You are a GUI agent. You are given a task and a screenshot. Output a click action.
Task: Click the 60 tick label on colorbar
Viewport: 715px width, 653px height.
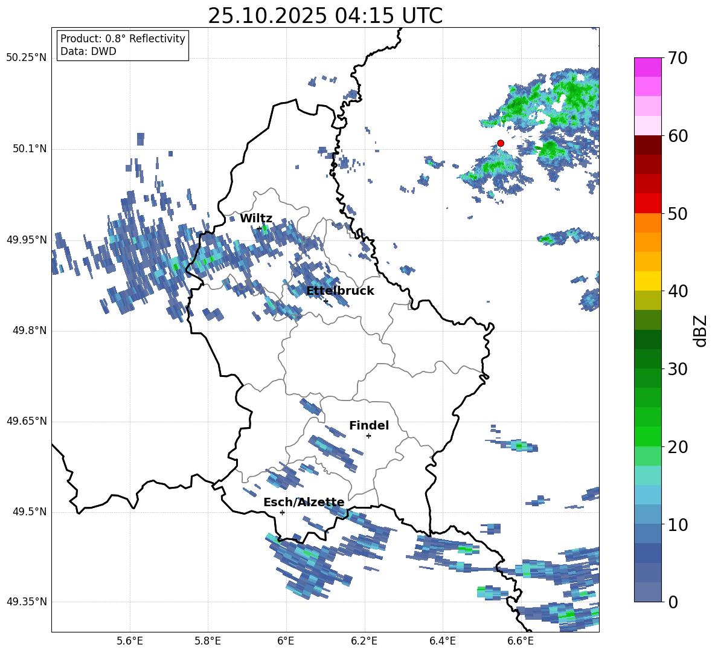click(678, 136)
